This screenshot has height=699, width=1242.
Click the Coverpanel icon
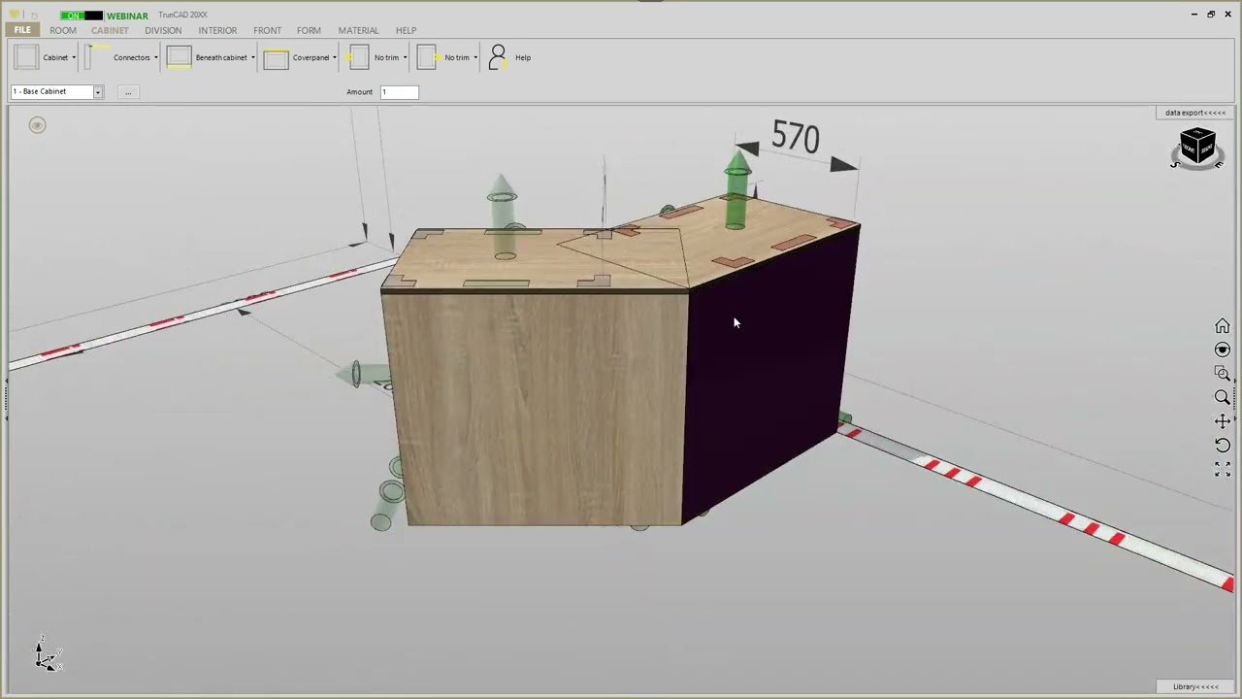276,58
